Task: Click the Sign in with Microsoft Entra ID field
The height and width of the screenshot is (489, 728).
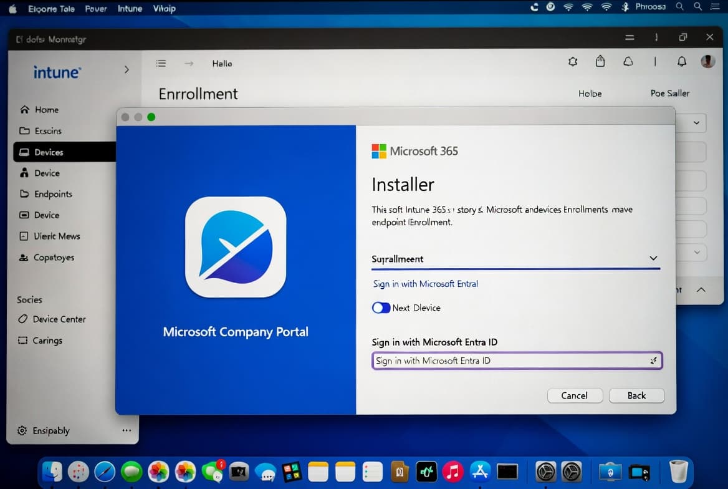Action: [x=517, y=361]
